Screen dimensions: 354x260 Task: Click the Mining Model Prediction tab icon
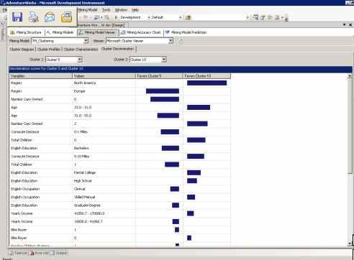tap(168, 32)
